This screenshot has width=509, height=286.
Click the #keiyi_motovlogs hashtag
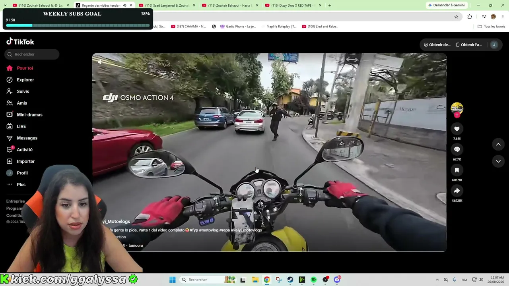[246, 230]
